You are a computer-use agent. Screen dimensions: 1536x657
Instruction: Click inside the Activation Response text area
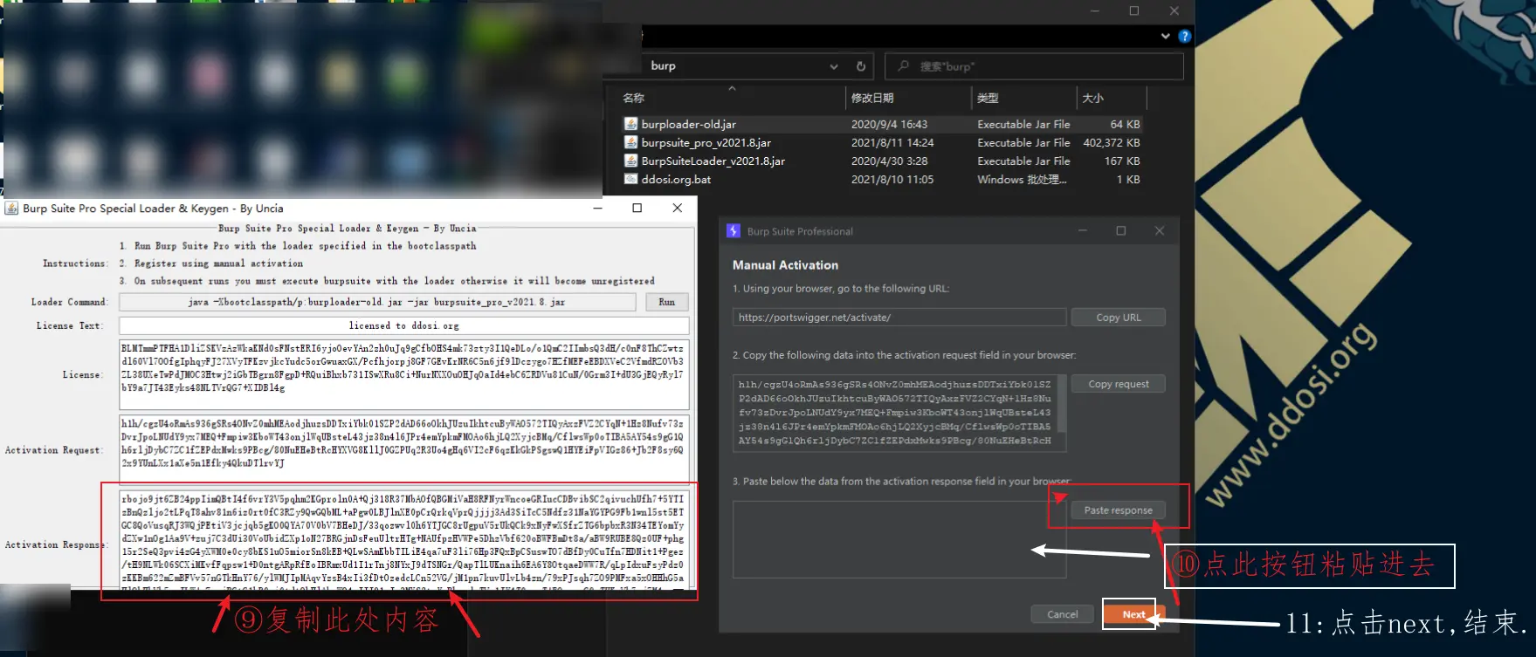404,539
